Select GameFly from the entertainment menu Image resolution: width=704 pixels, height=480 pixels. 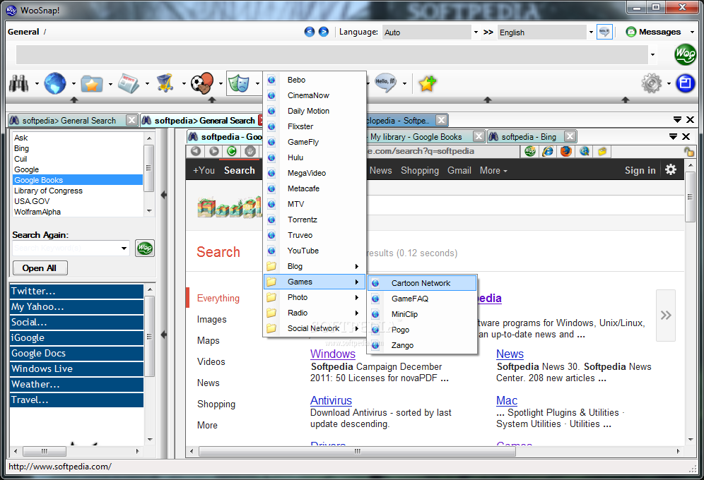(315, 142)
